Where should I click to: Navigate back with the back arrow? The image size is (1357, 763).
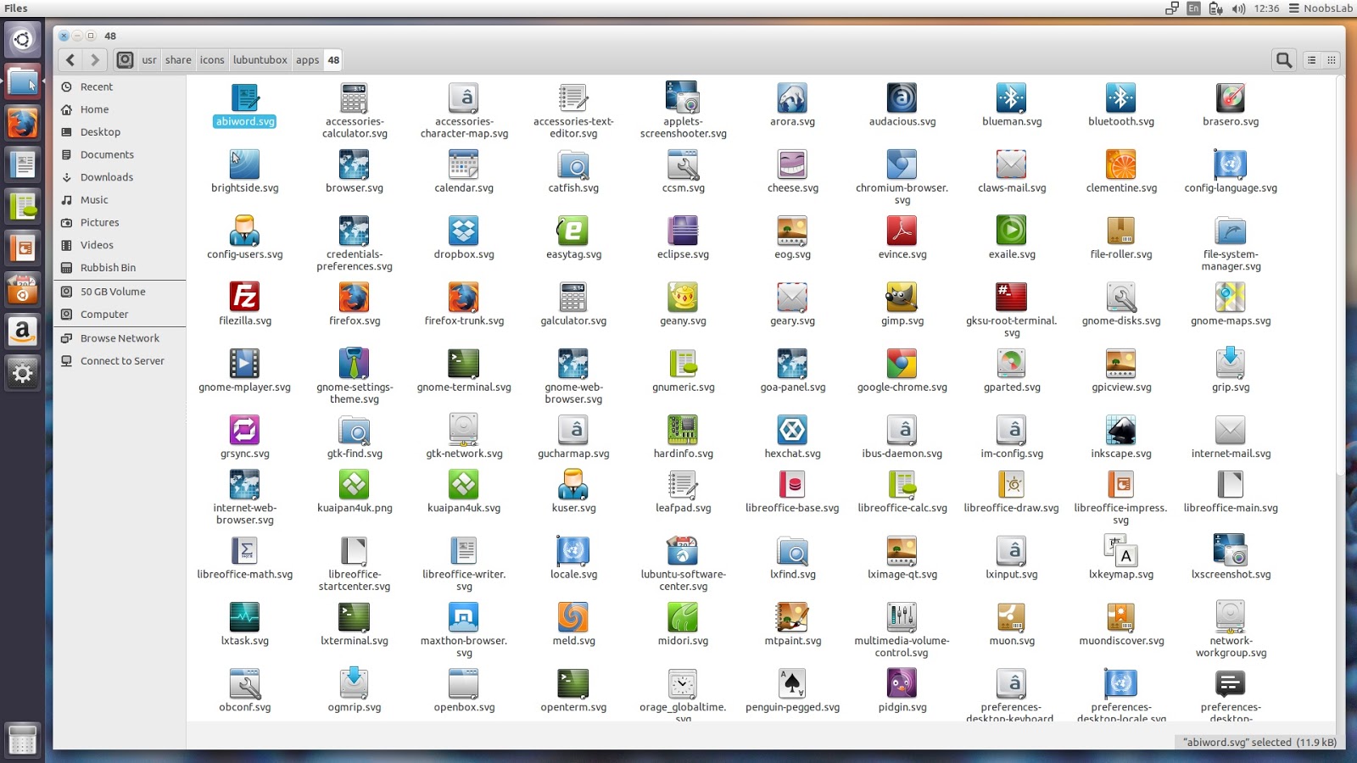[70, 59]
